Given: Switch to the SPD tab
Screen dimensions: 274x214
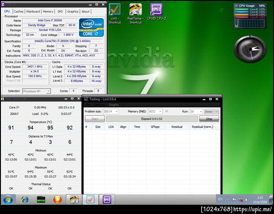Looking at the screenshot, I should tap(60, 11).
